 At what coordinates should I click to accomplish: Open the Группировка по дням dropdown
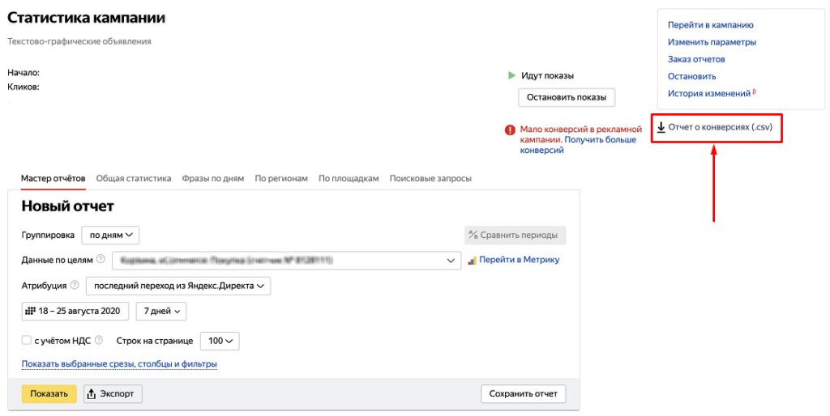111,235
